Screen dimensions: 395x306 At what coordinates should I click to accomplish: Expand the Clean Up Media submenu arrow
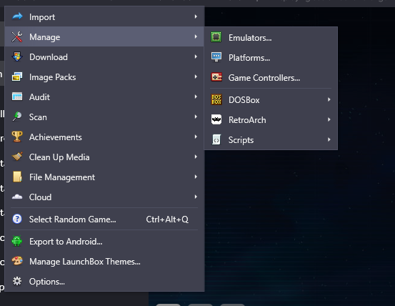(x=196, y=157)
